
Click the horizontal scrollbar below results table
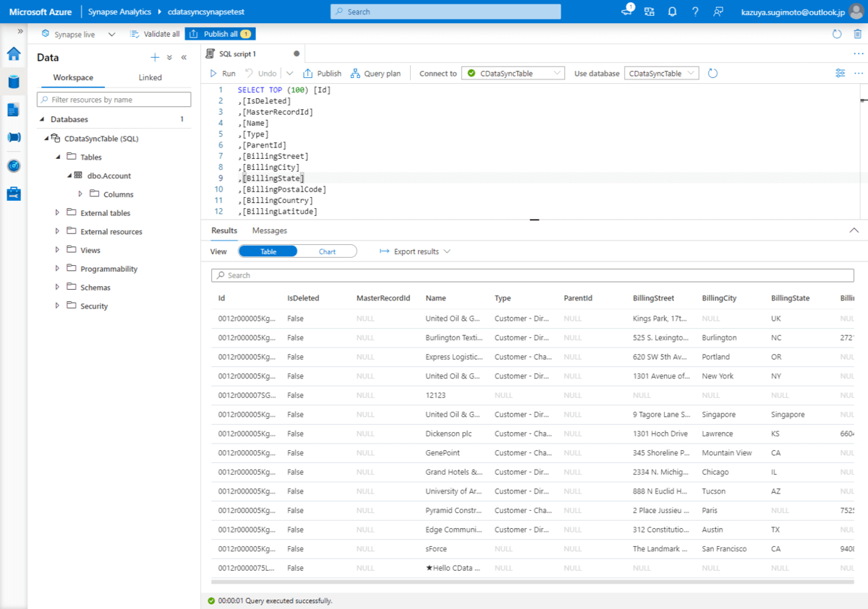[x=532, y=581]
